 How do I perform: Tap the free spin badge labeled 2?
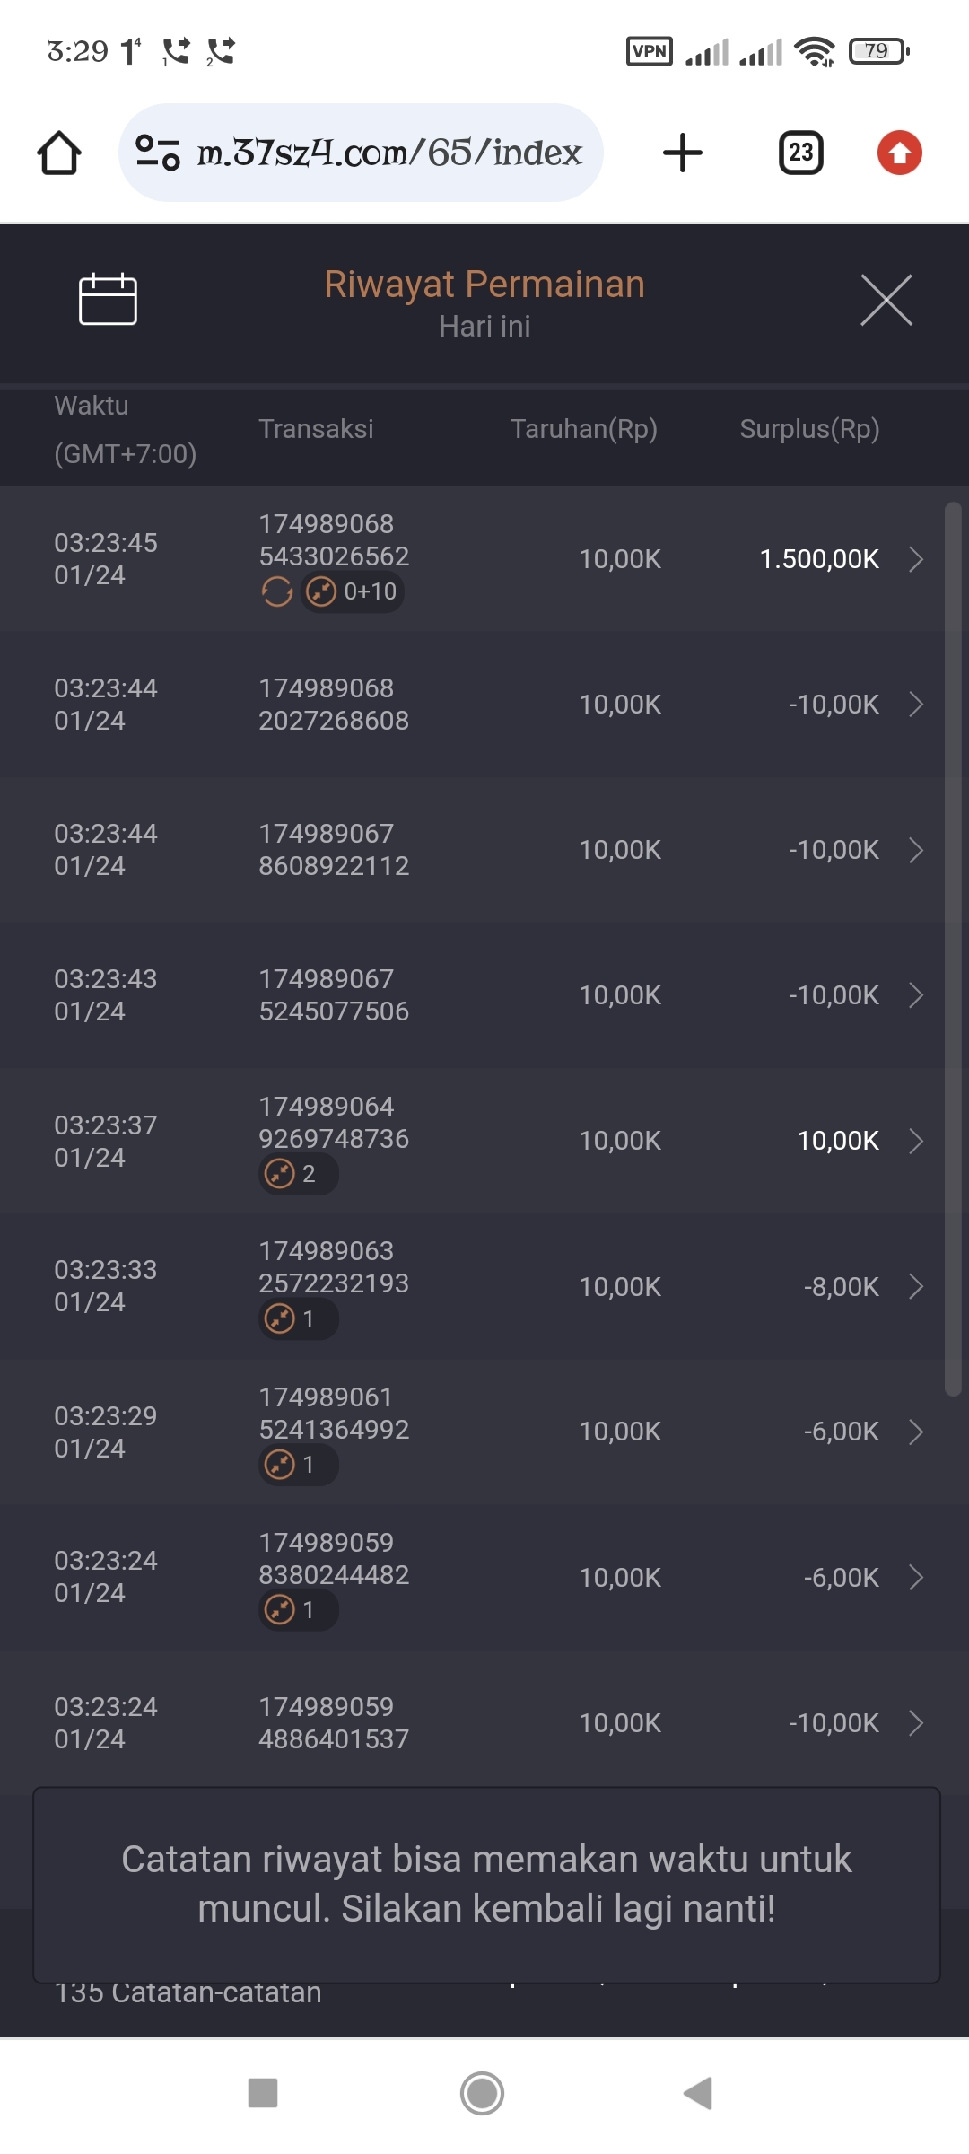pos(298,1174)
